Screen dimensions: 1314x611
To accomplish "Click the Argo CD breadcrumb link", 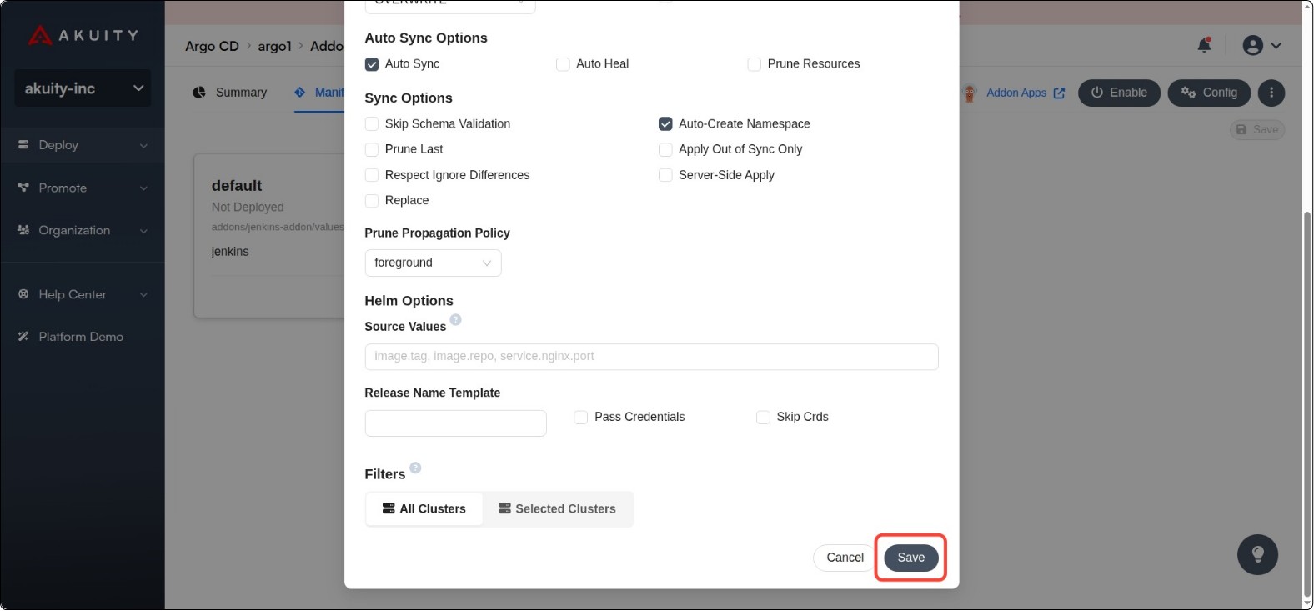I will click(x=212, y=46).
